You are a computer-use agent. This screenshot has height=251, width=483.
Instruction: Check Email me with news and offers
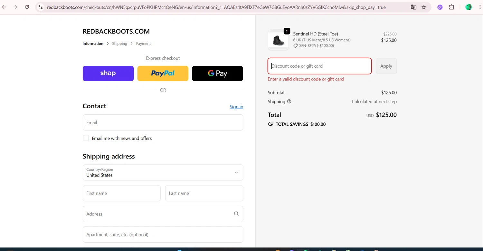tap(86, 138)
